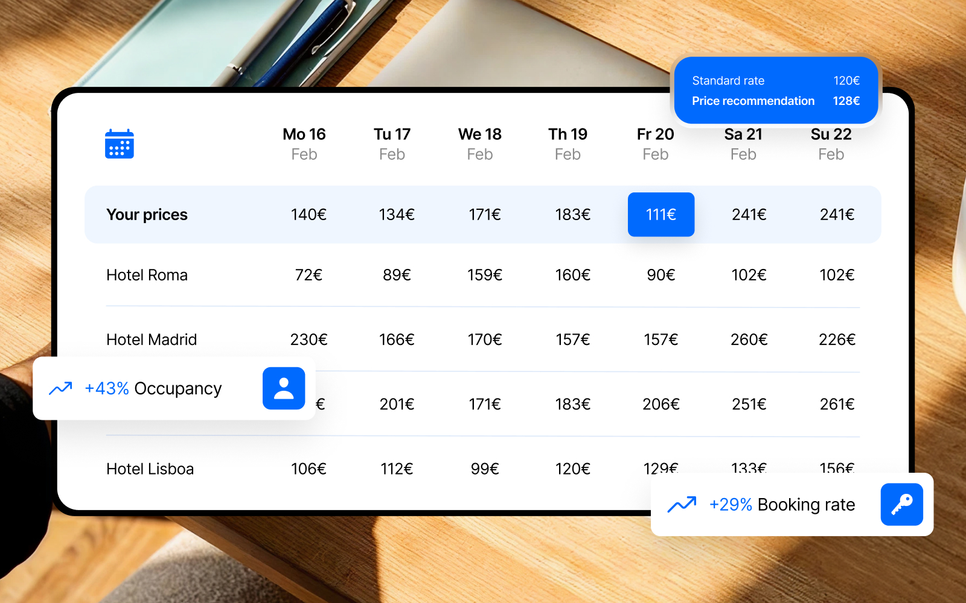
Task: Click the 201€ Tuesday price cell
Action: [x=397, y=404]
